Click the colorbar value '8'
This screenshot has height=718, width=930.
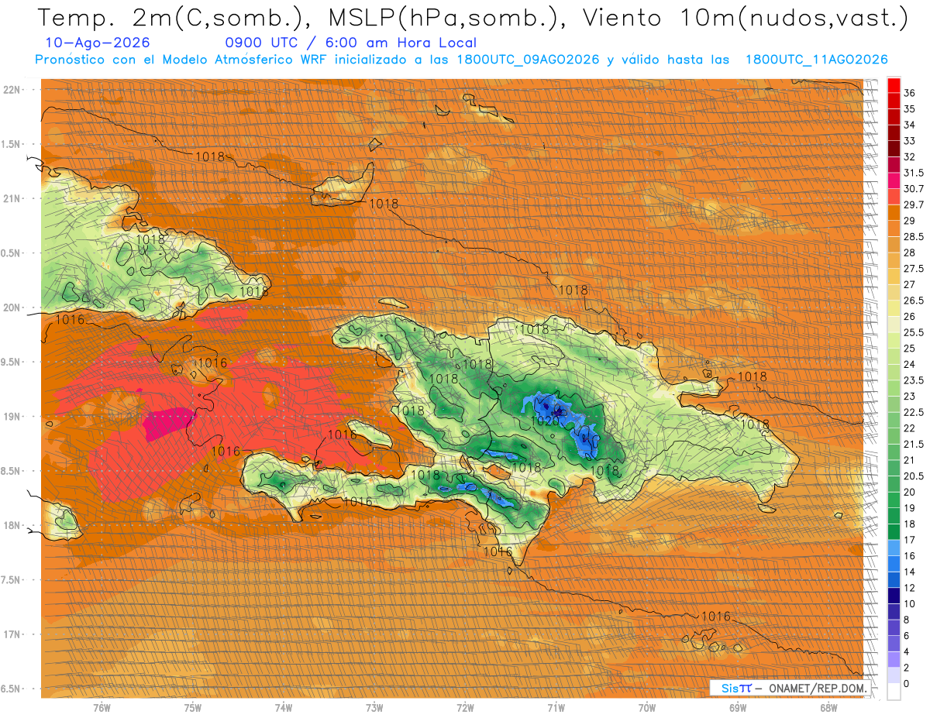[x=907, y=620]
